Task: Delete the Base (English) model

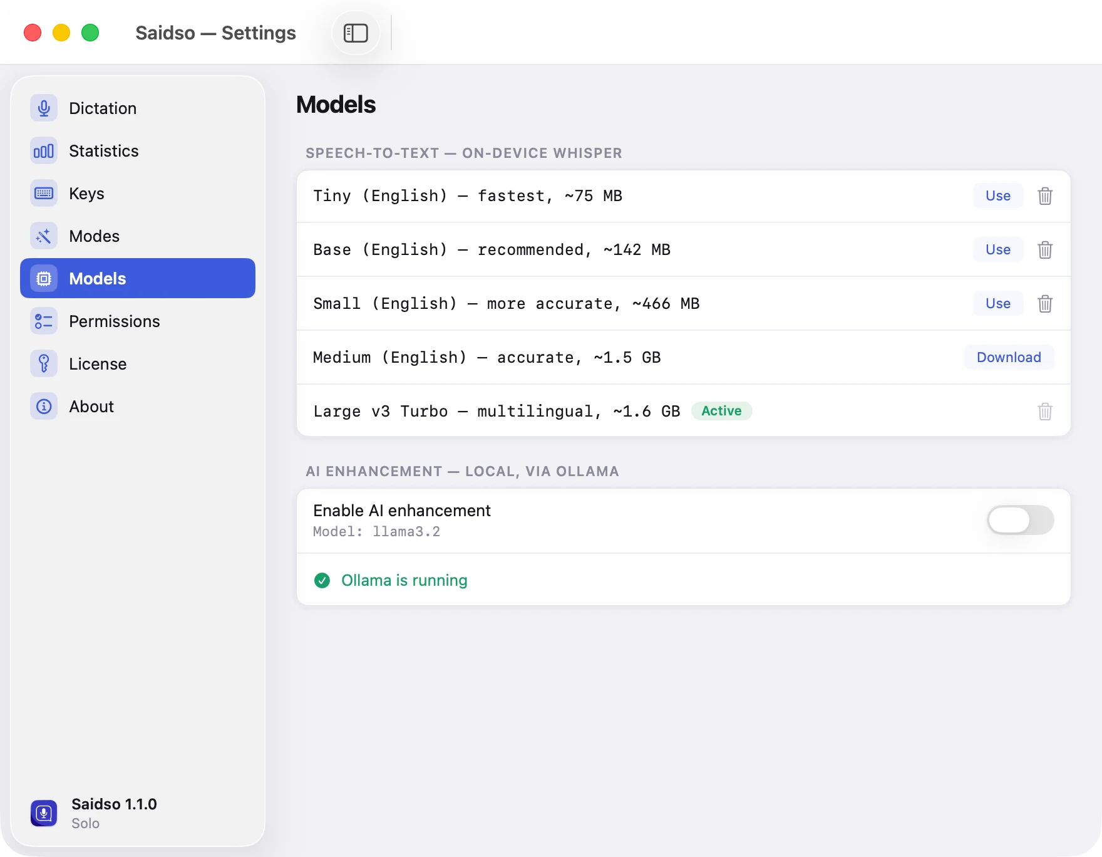Action: 1045,250
